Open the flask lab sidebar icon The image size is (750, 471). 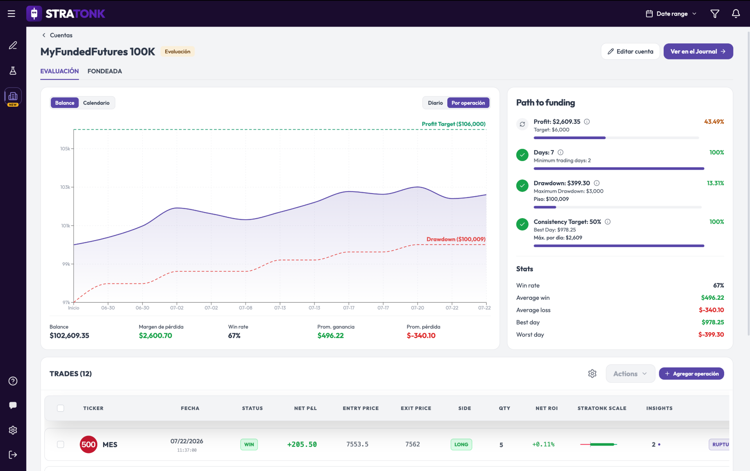pyautogui.click(x=13, y=71)
